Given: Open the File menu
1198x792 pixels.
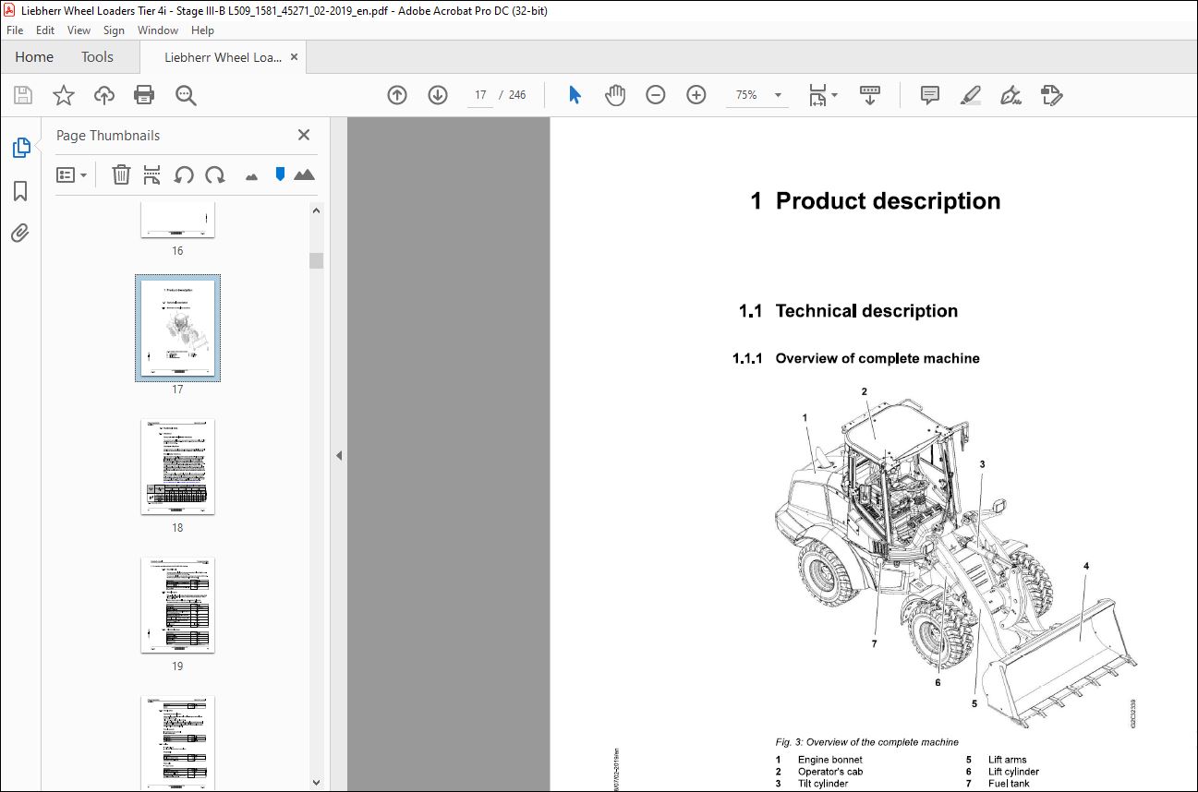Looking at the screenshot, I should 15,30.
